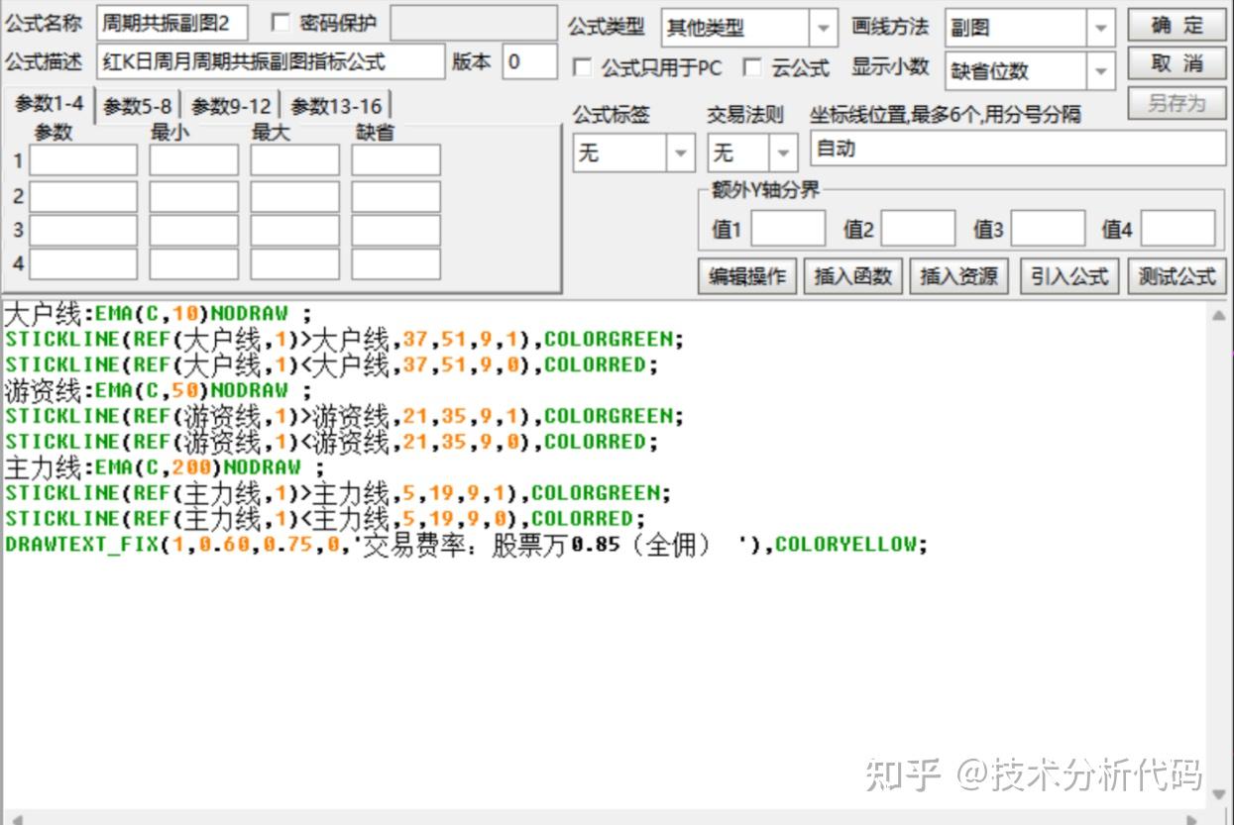Enable the 公式只用于PC checkbox

coord(583,67)
